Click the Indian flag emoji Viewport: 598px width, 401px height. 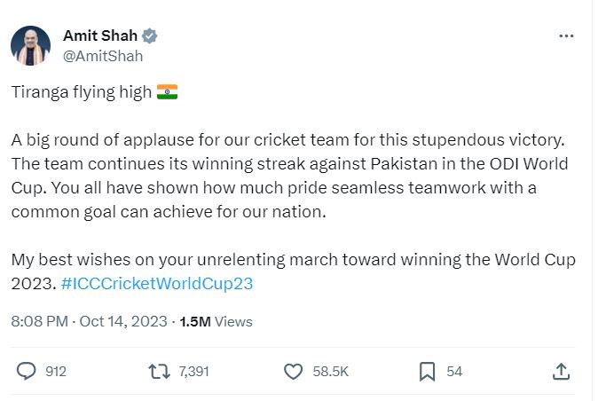click(167, 92)
